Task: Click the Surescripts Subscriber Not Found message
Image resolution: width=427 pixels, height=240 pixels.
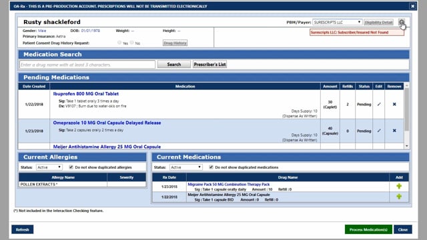Action: point(357,33)
